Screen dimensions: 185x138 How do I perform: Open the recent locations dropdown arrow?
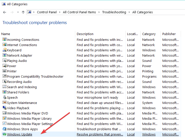point(18,12)
